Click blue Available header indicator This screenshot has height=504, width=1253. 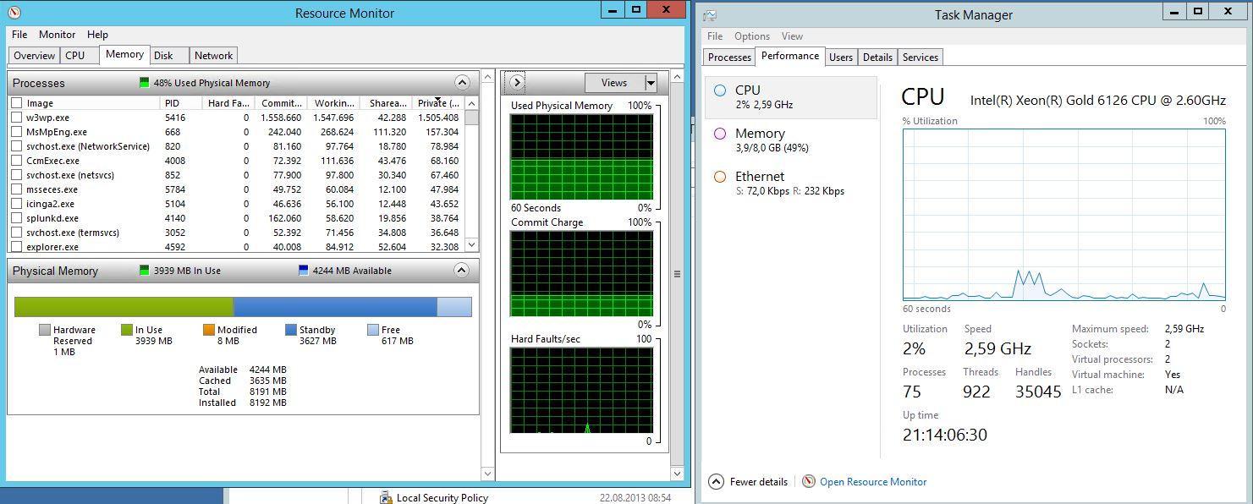pyautogui.click(x=304, y=271)
